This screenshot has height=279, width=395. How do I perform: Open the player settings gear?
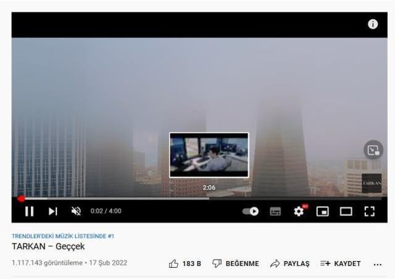click(x=299, y=211)
